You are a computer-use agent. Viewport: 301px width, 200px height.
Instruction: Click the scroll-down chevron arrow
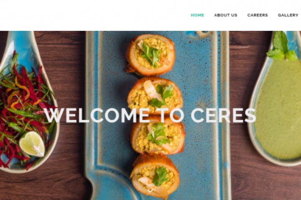tap(150, 190)
